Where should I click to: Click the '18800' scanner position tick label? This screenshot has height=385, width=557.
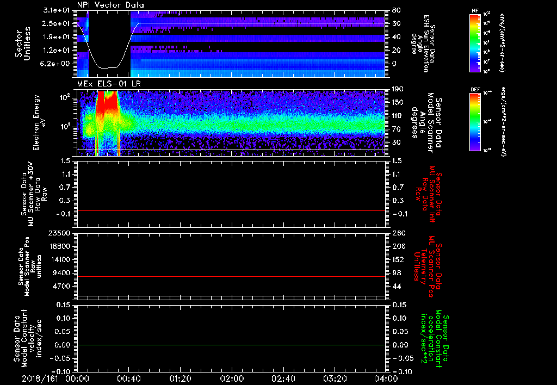tap(60, 246)
